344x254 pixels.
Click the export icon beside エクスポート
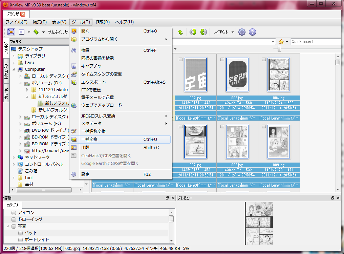tap(74, 82)
